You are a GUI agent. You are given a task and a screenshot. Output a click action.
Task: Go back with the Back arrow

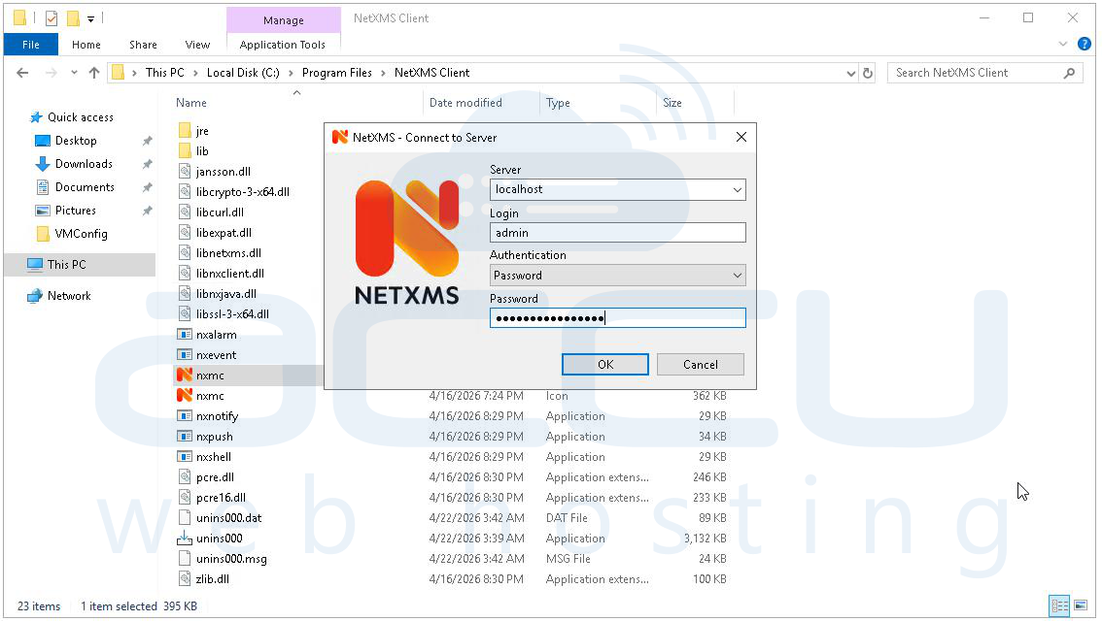(22, 72)
